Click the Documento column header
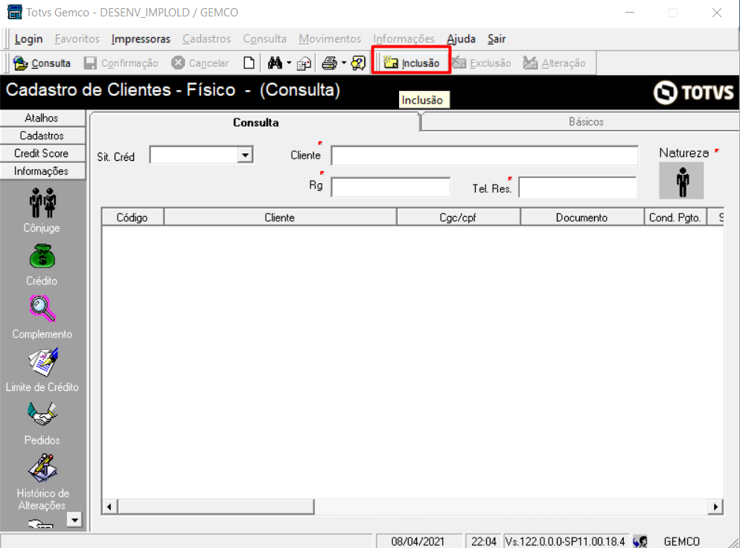This screenshot has height=548, width=740. (x=582, y=217)
